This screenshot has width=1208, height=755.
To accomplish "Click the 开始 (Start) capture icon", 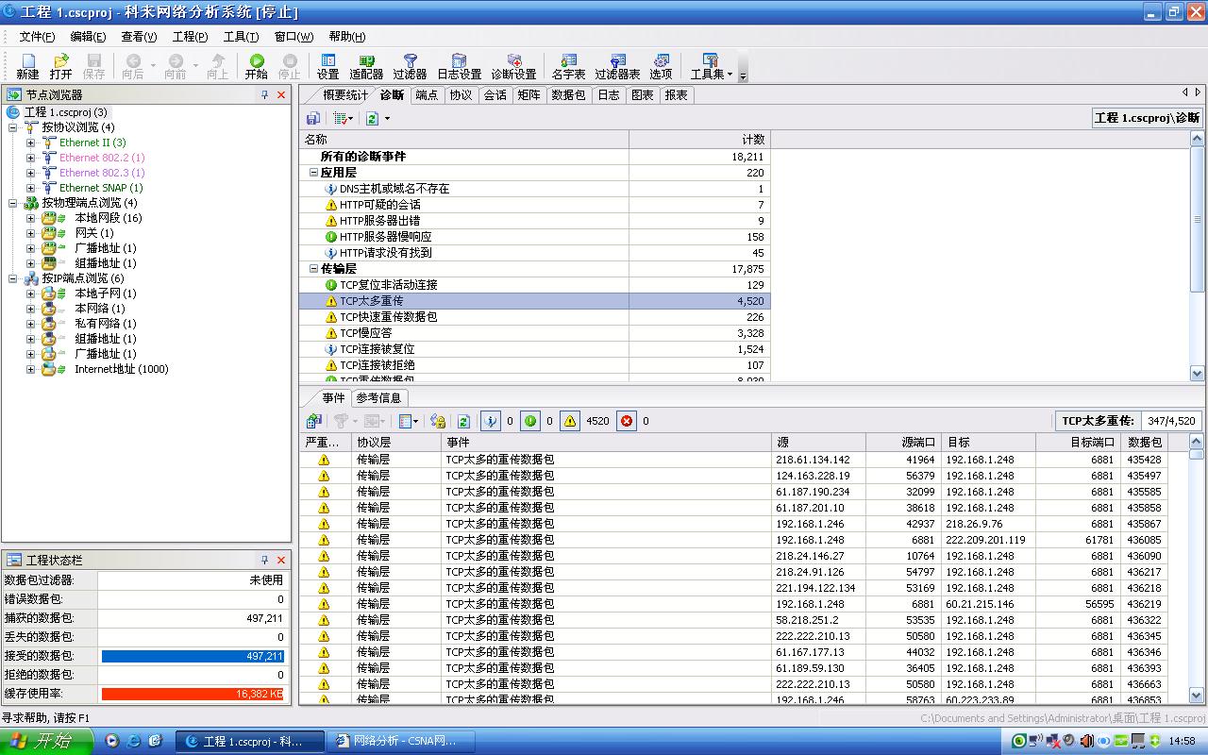I will click(x=256, y=66).
